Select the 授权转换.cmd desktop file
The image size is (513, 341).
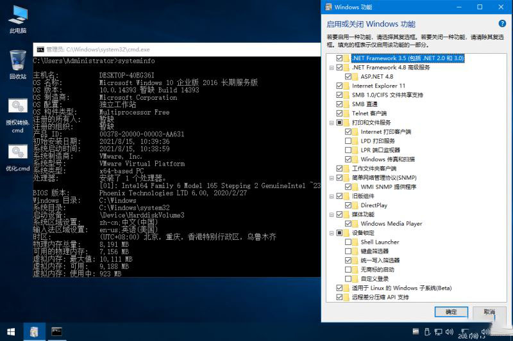point(17,115)
